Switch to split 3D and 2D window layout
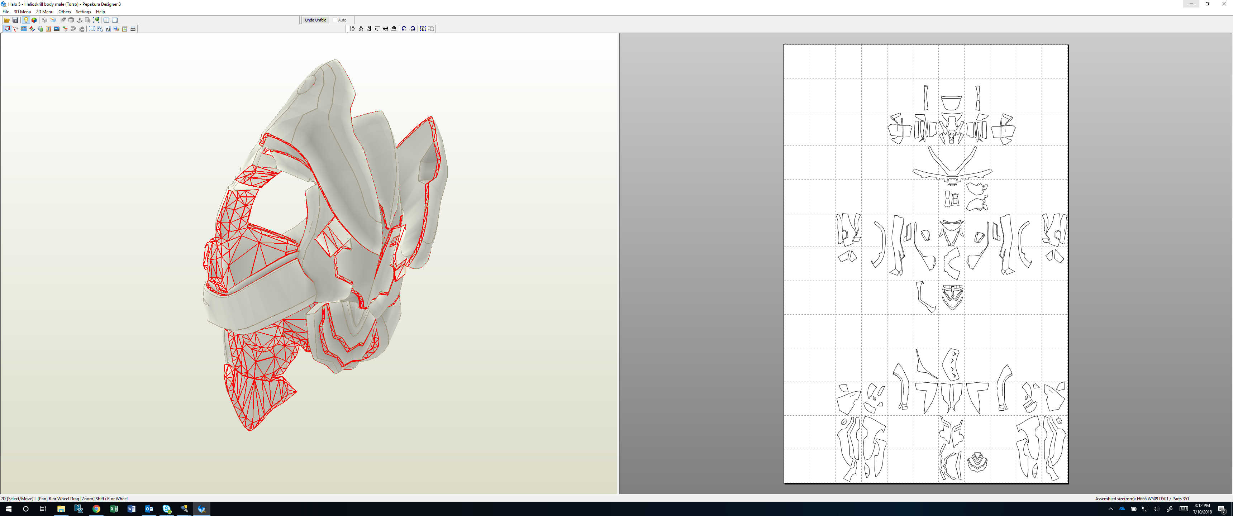The image size is (1233, 516). tap(106, 20)
